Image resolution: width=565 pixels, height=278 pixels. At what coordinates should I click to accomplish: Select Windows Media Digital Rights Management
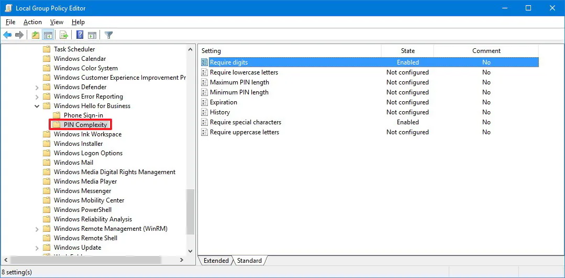(x=115, y=172)
